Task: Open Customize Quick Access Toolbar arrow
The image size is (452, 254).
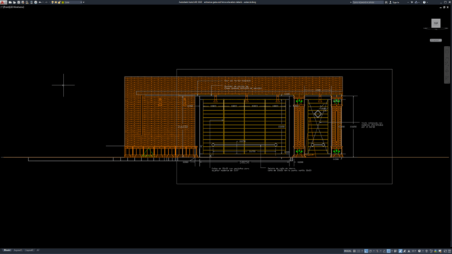Action: click(x=83, y=2)
